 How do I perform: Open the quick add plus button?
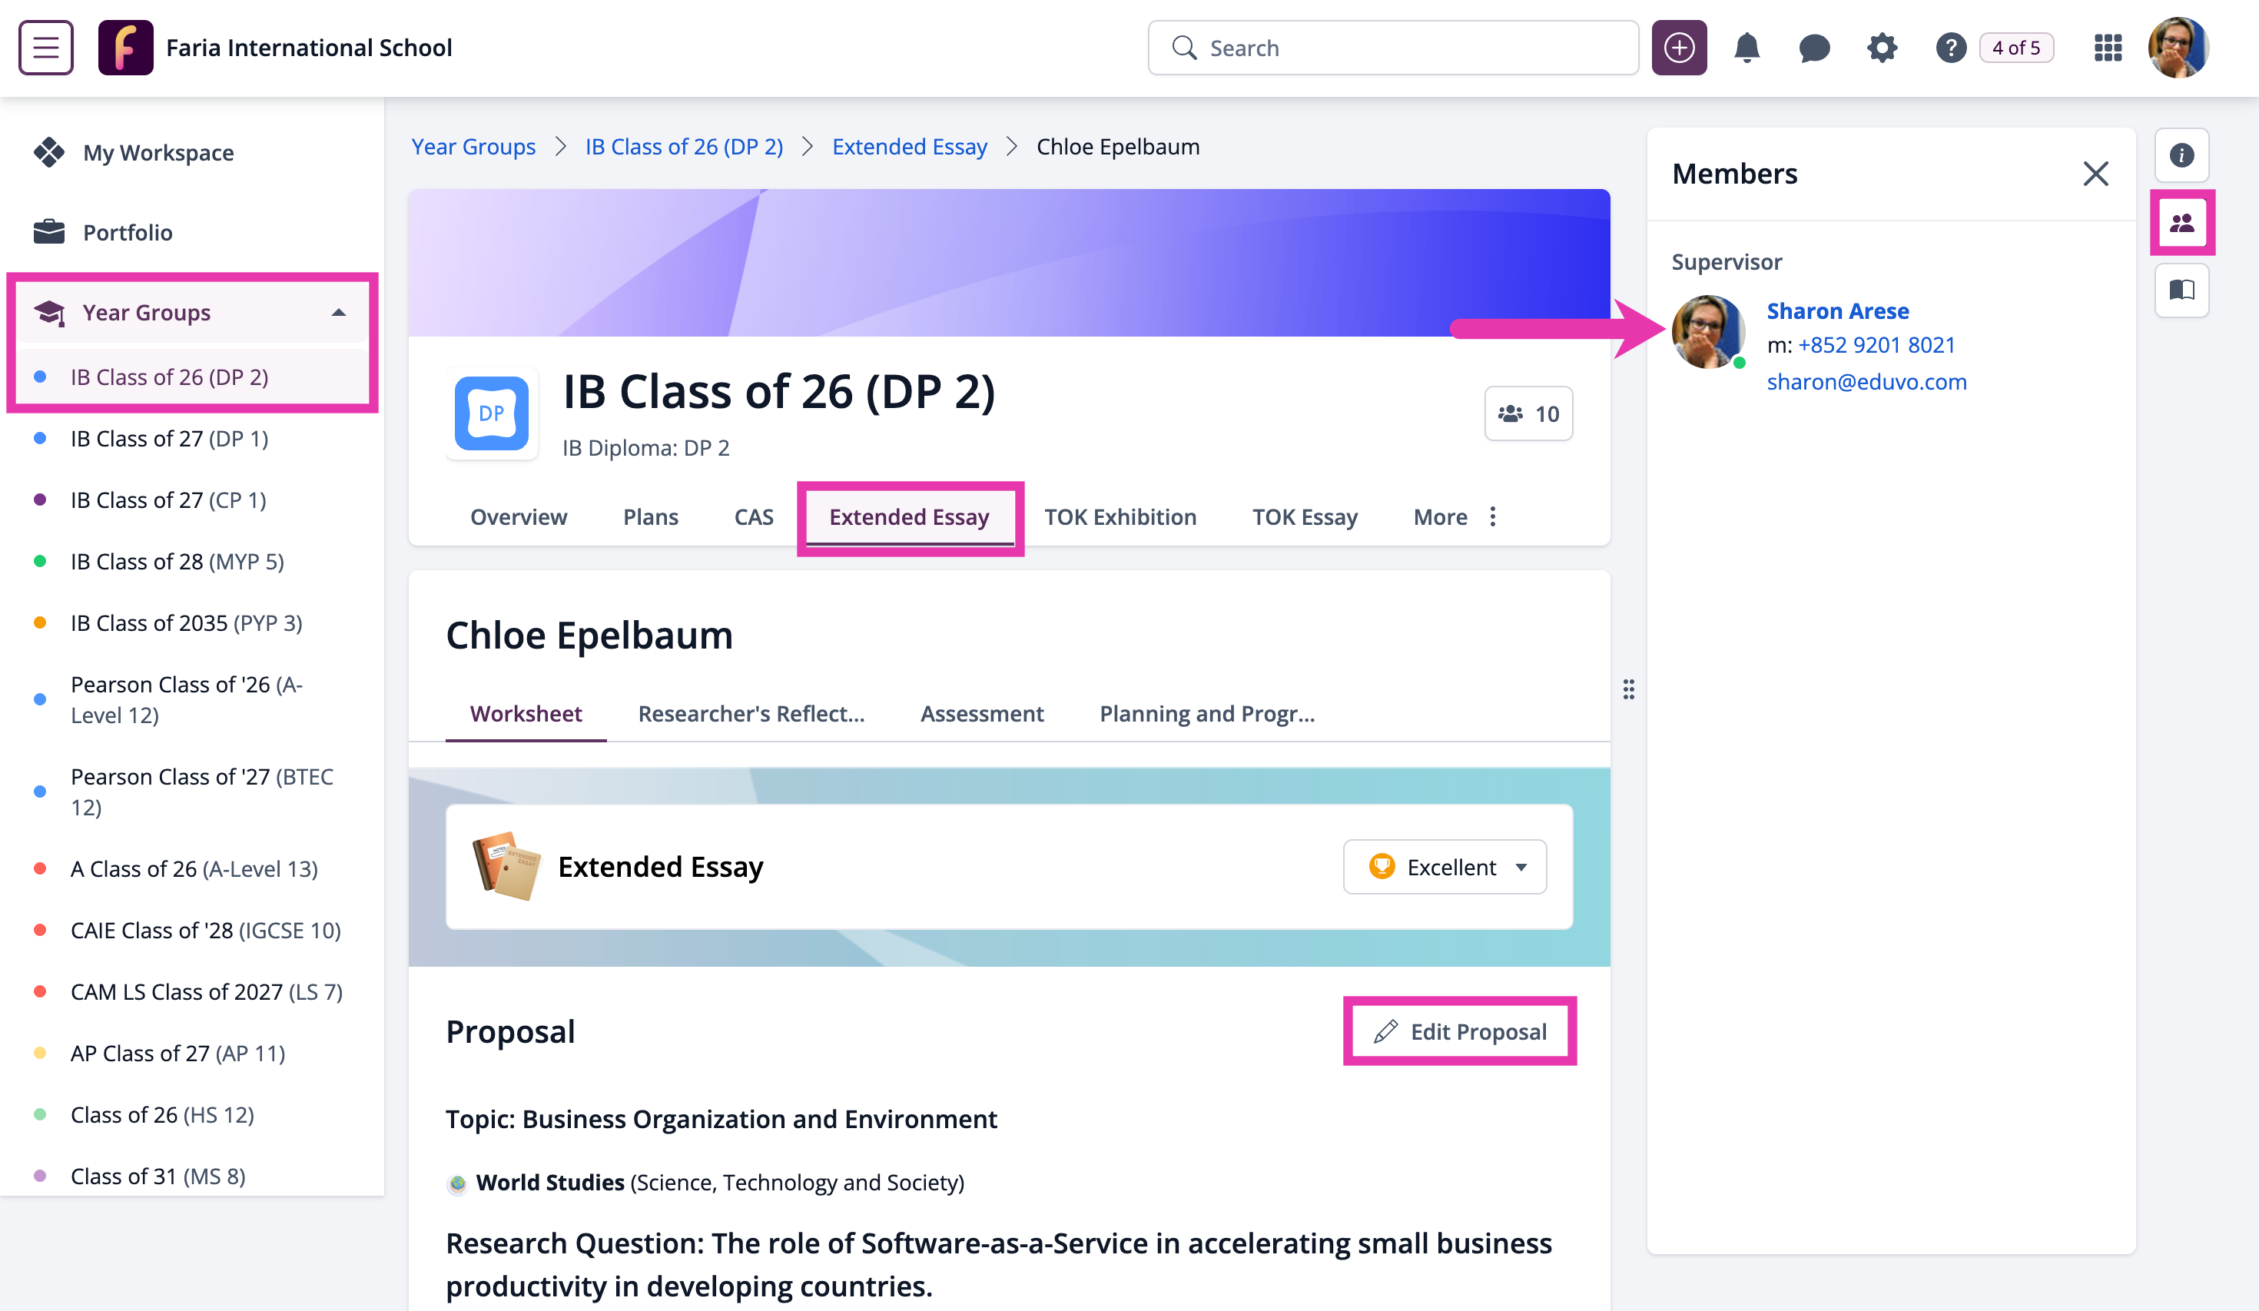[x=1679, y=48]
